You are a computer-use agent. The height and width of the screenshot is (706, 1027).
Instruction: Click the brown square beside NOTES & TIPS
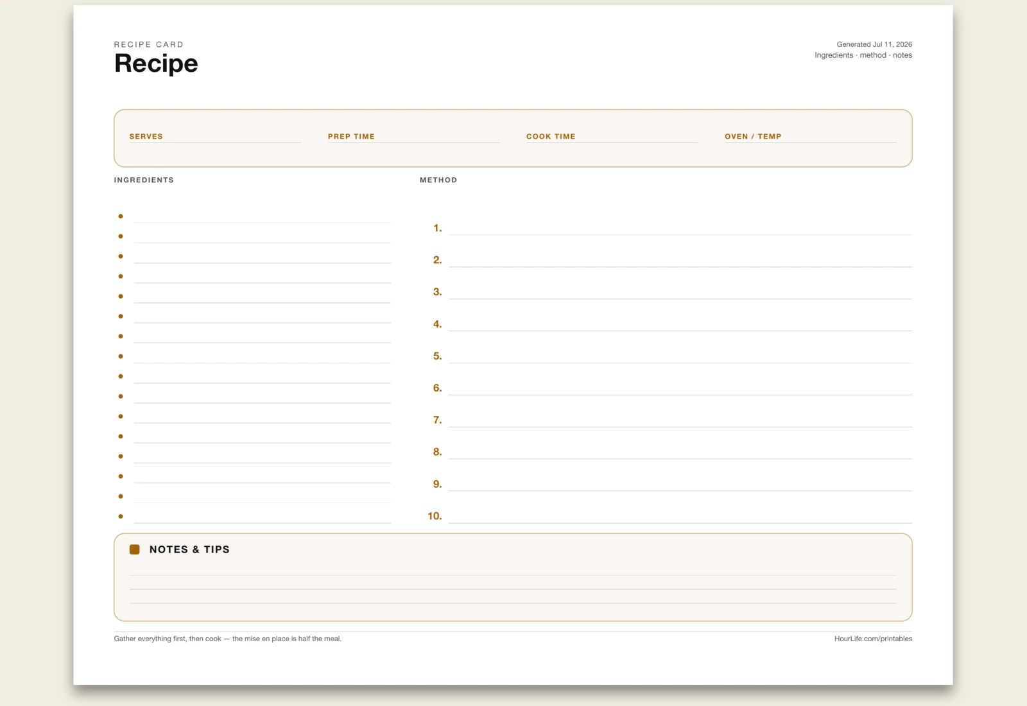click(135, 549)
